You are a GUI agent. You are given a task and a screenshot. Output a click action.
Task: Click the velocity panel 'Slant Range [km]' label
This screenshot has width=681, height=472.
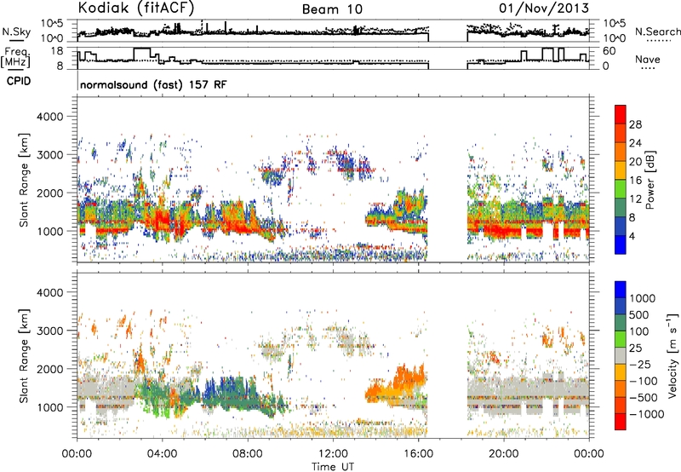24,355
